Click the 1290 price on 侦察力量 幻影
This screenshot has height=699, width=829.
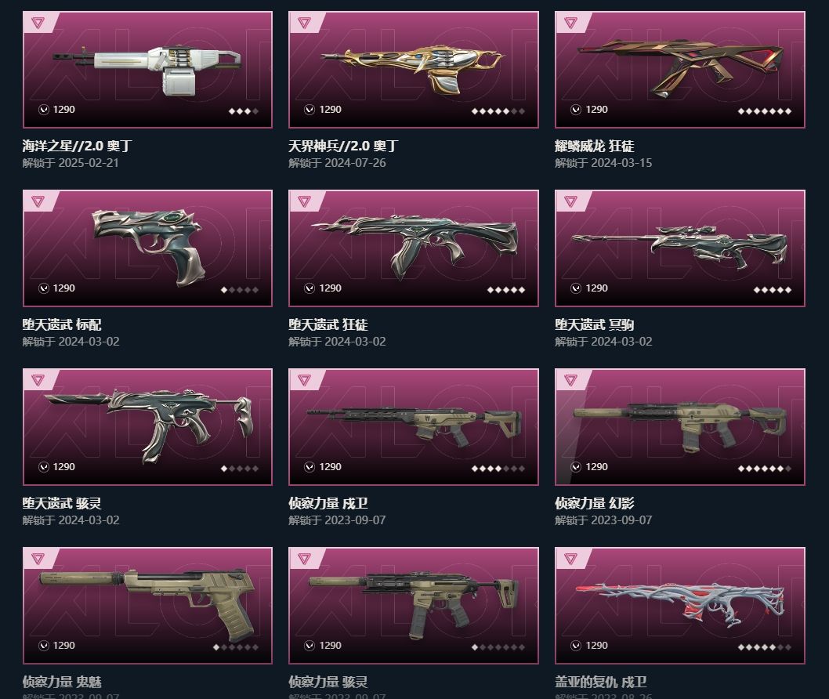pos(596,467)
